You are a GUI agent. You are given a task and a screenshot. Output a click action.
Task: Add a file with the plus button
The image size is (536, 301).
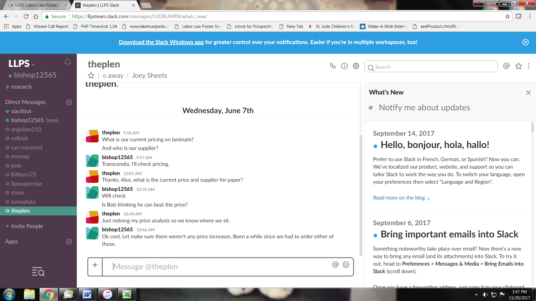[95, 265]
